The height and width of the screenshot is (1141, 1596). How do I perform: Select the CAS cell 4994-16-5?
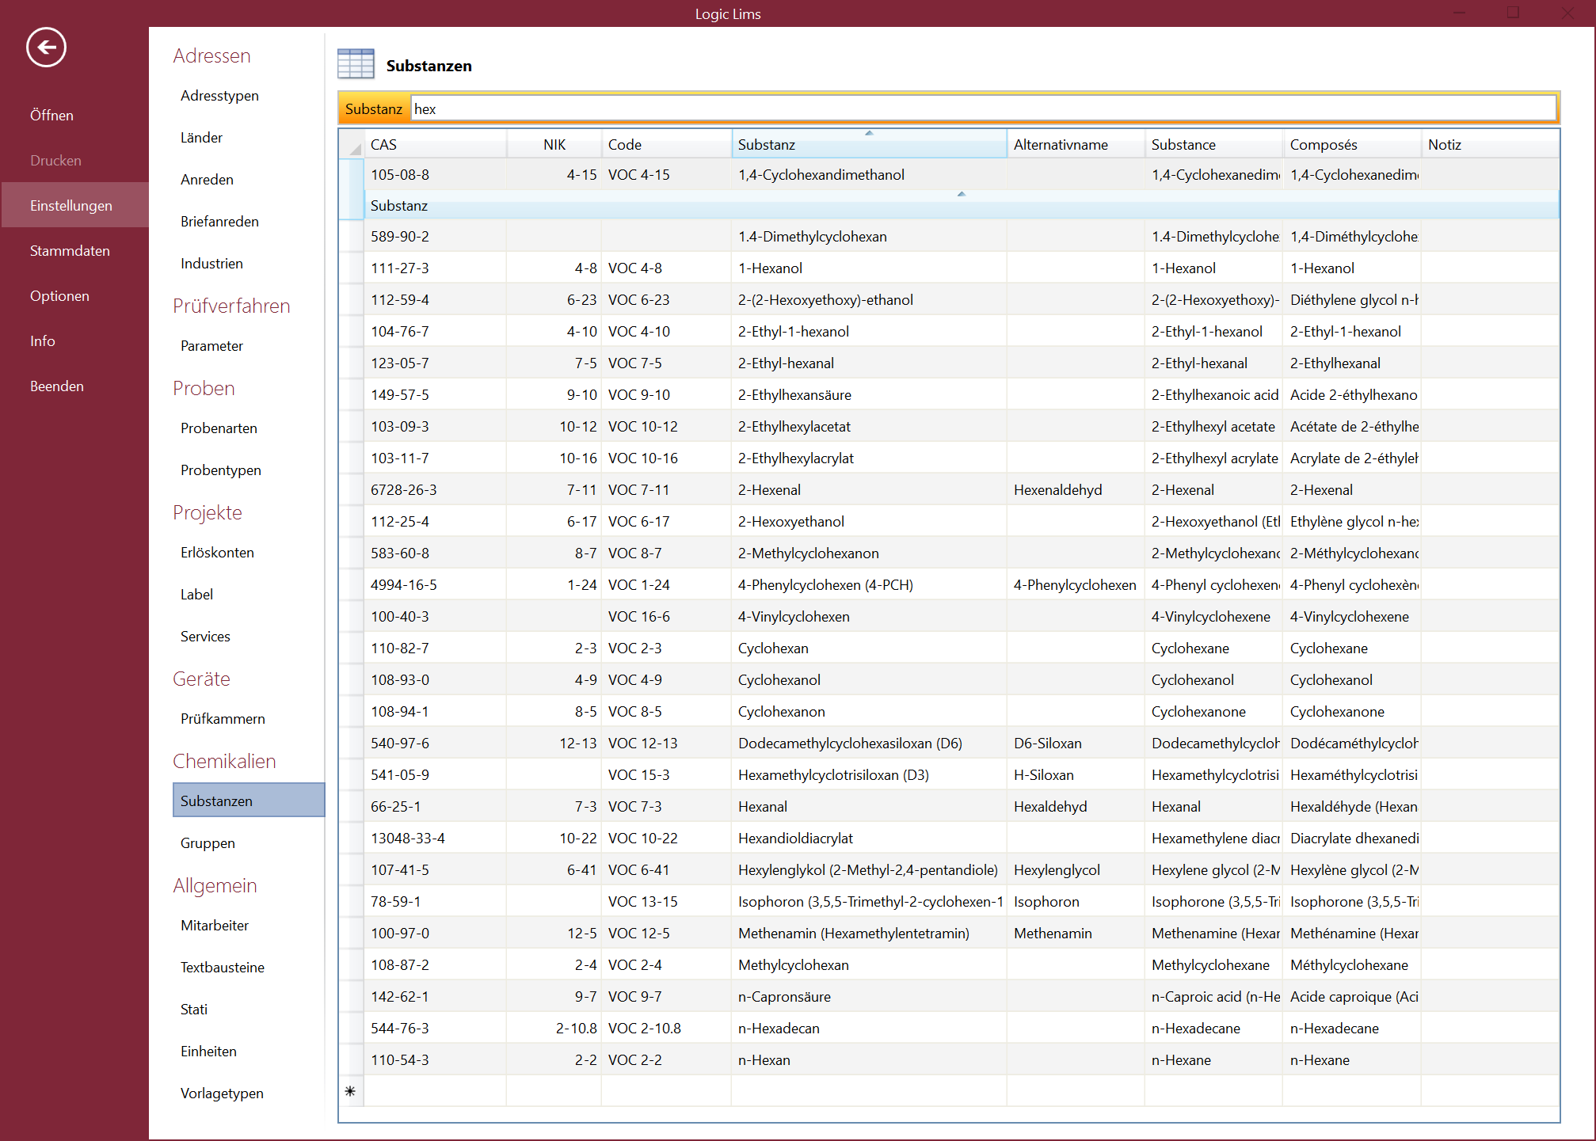pyautogui.click(x=435, y=585)
